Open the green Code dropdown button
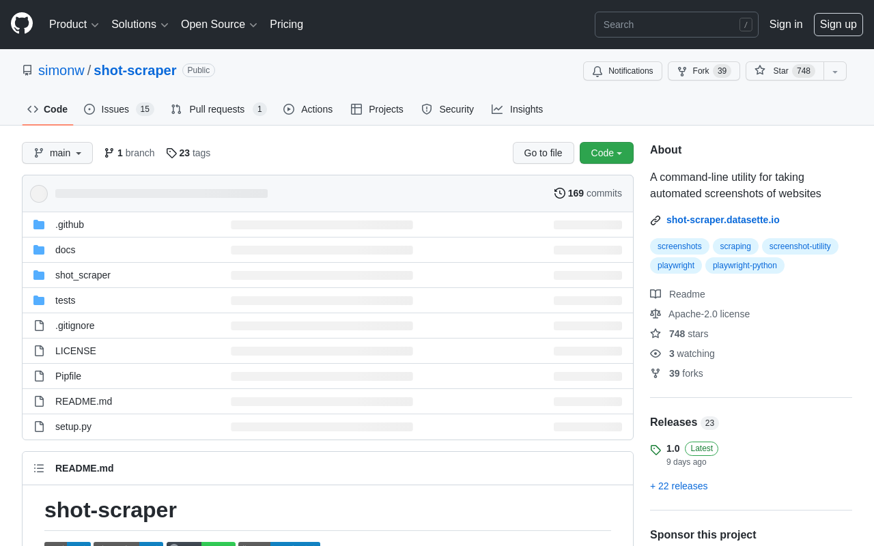Image resolution: width=874 pixels, height=546 pixels. [x=606, y=153]
